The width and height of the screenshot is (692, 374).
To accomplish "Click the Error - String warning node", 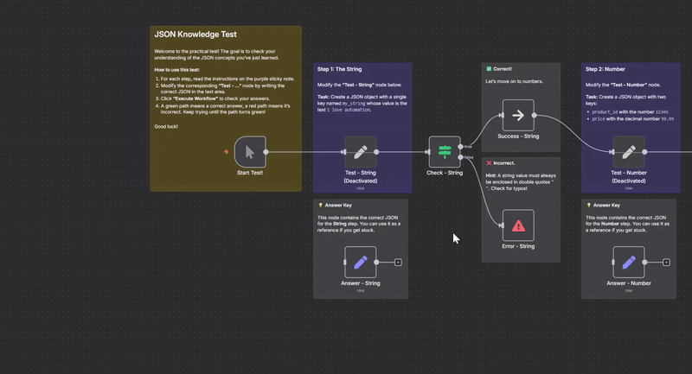I will tap(518, 225).
